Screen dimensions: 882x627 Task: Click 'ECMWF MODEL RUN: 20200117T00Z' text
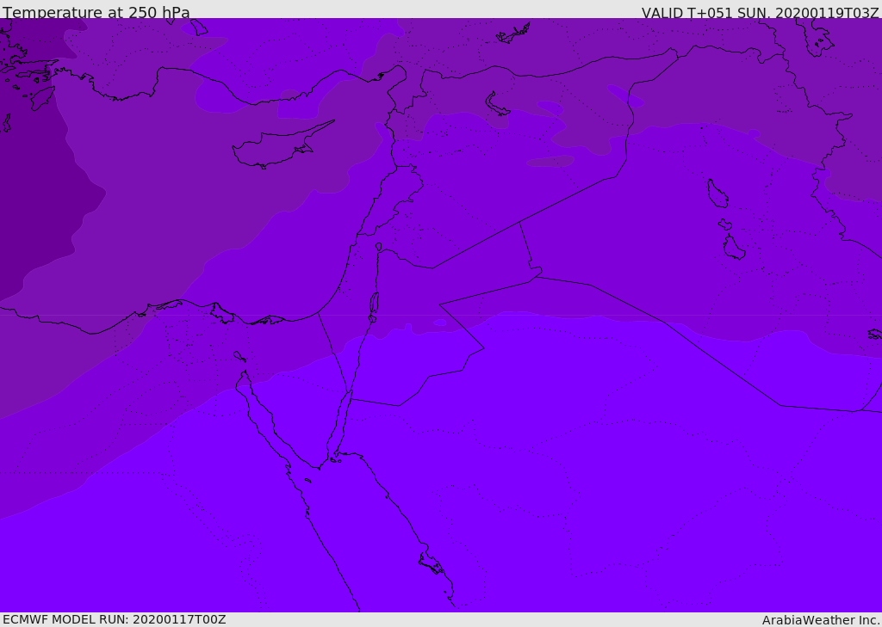[x=115, y=619]
